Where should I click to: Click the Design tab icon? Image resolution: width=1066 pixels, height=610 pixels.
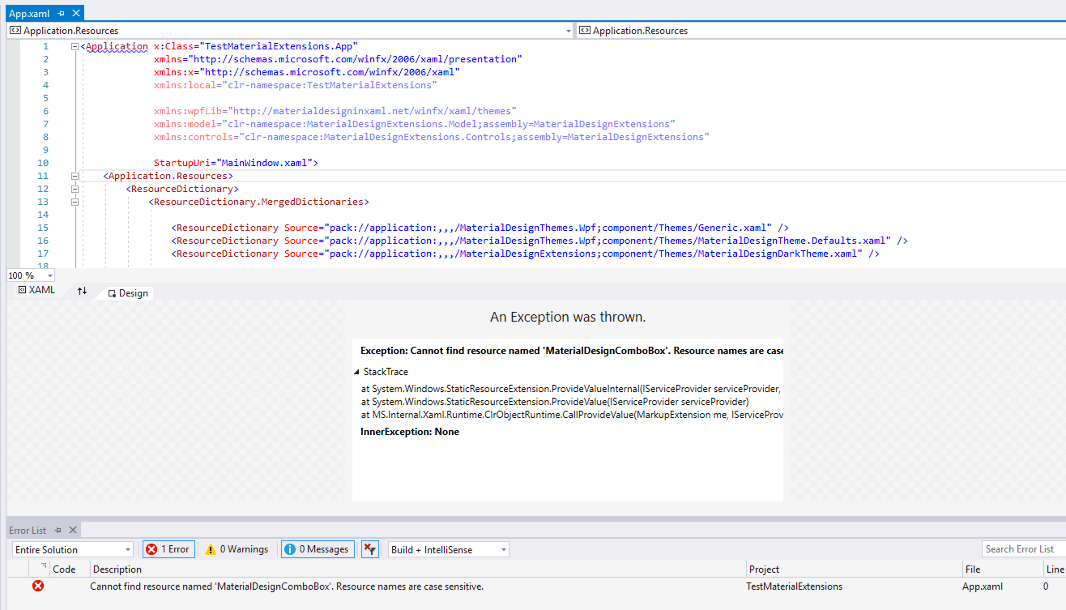point(112,293)
